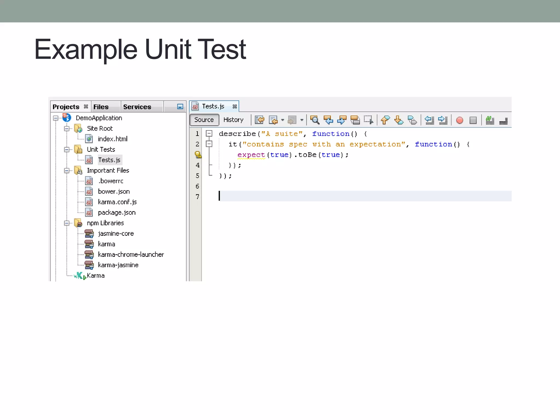Toggle Highlight Search icon

click(355, 120)
